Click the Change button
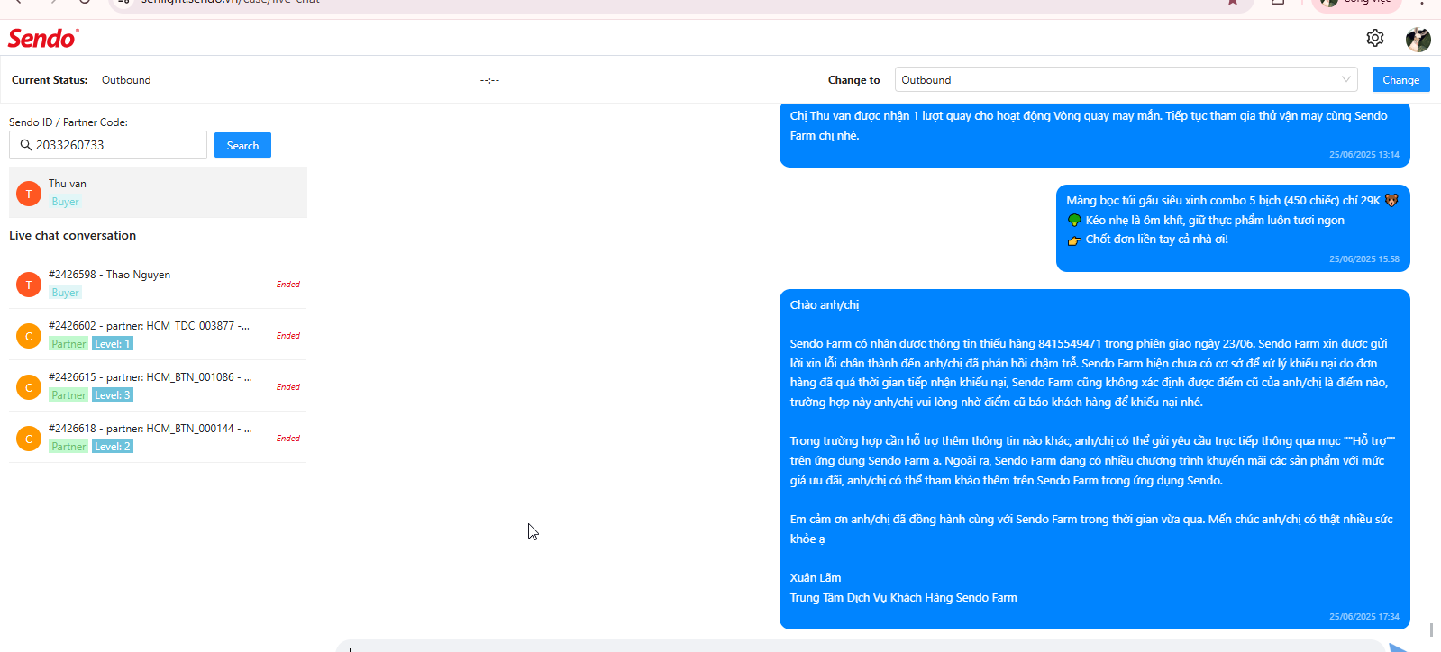Viewport: 1441px width, 652px height. (1400, 79)
